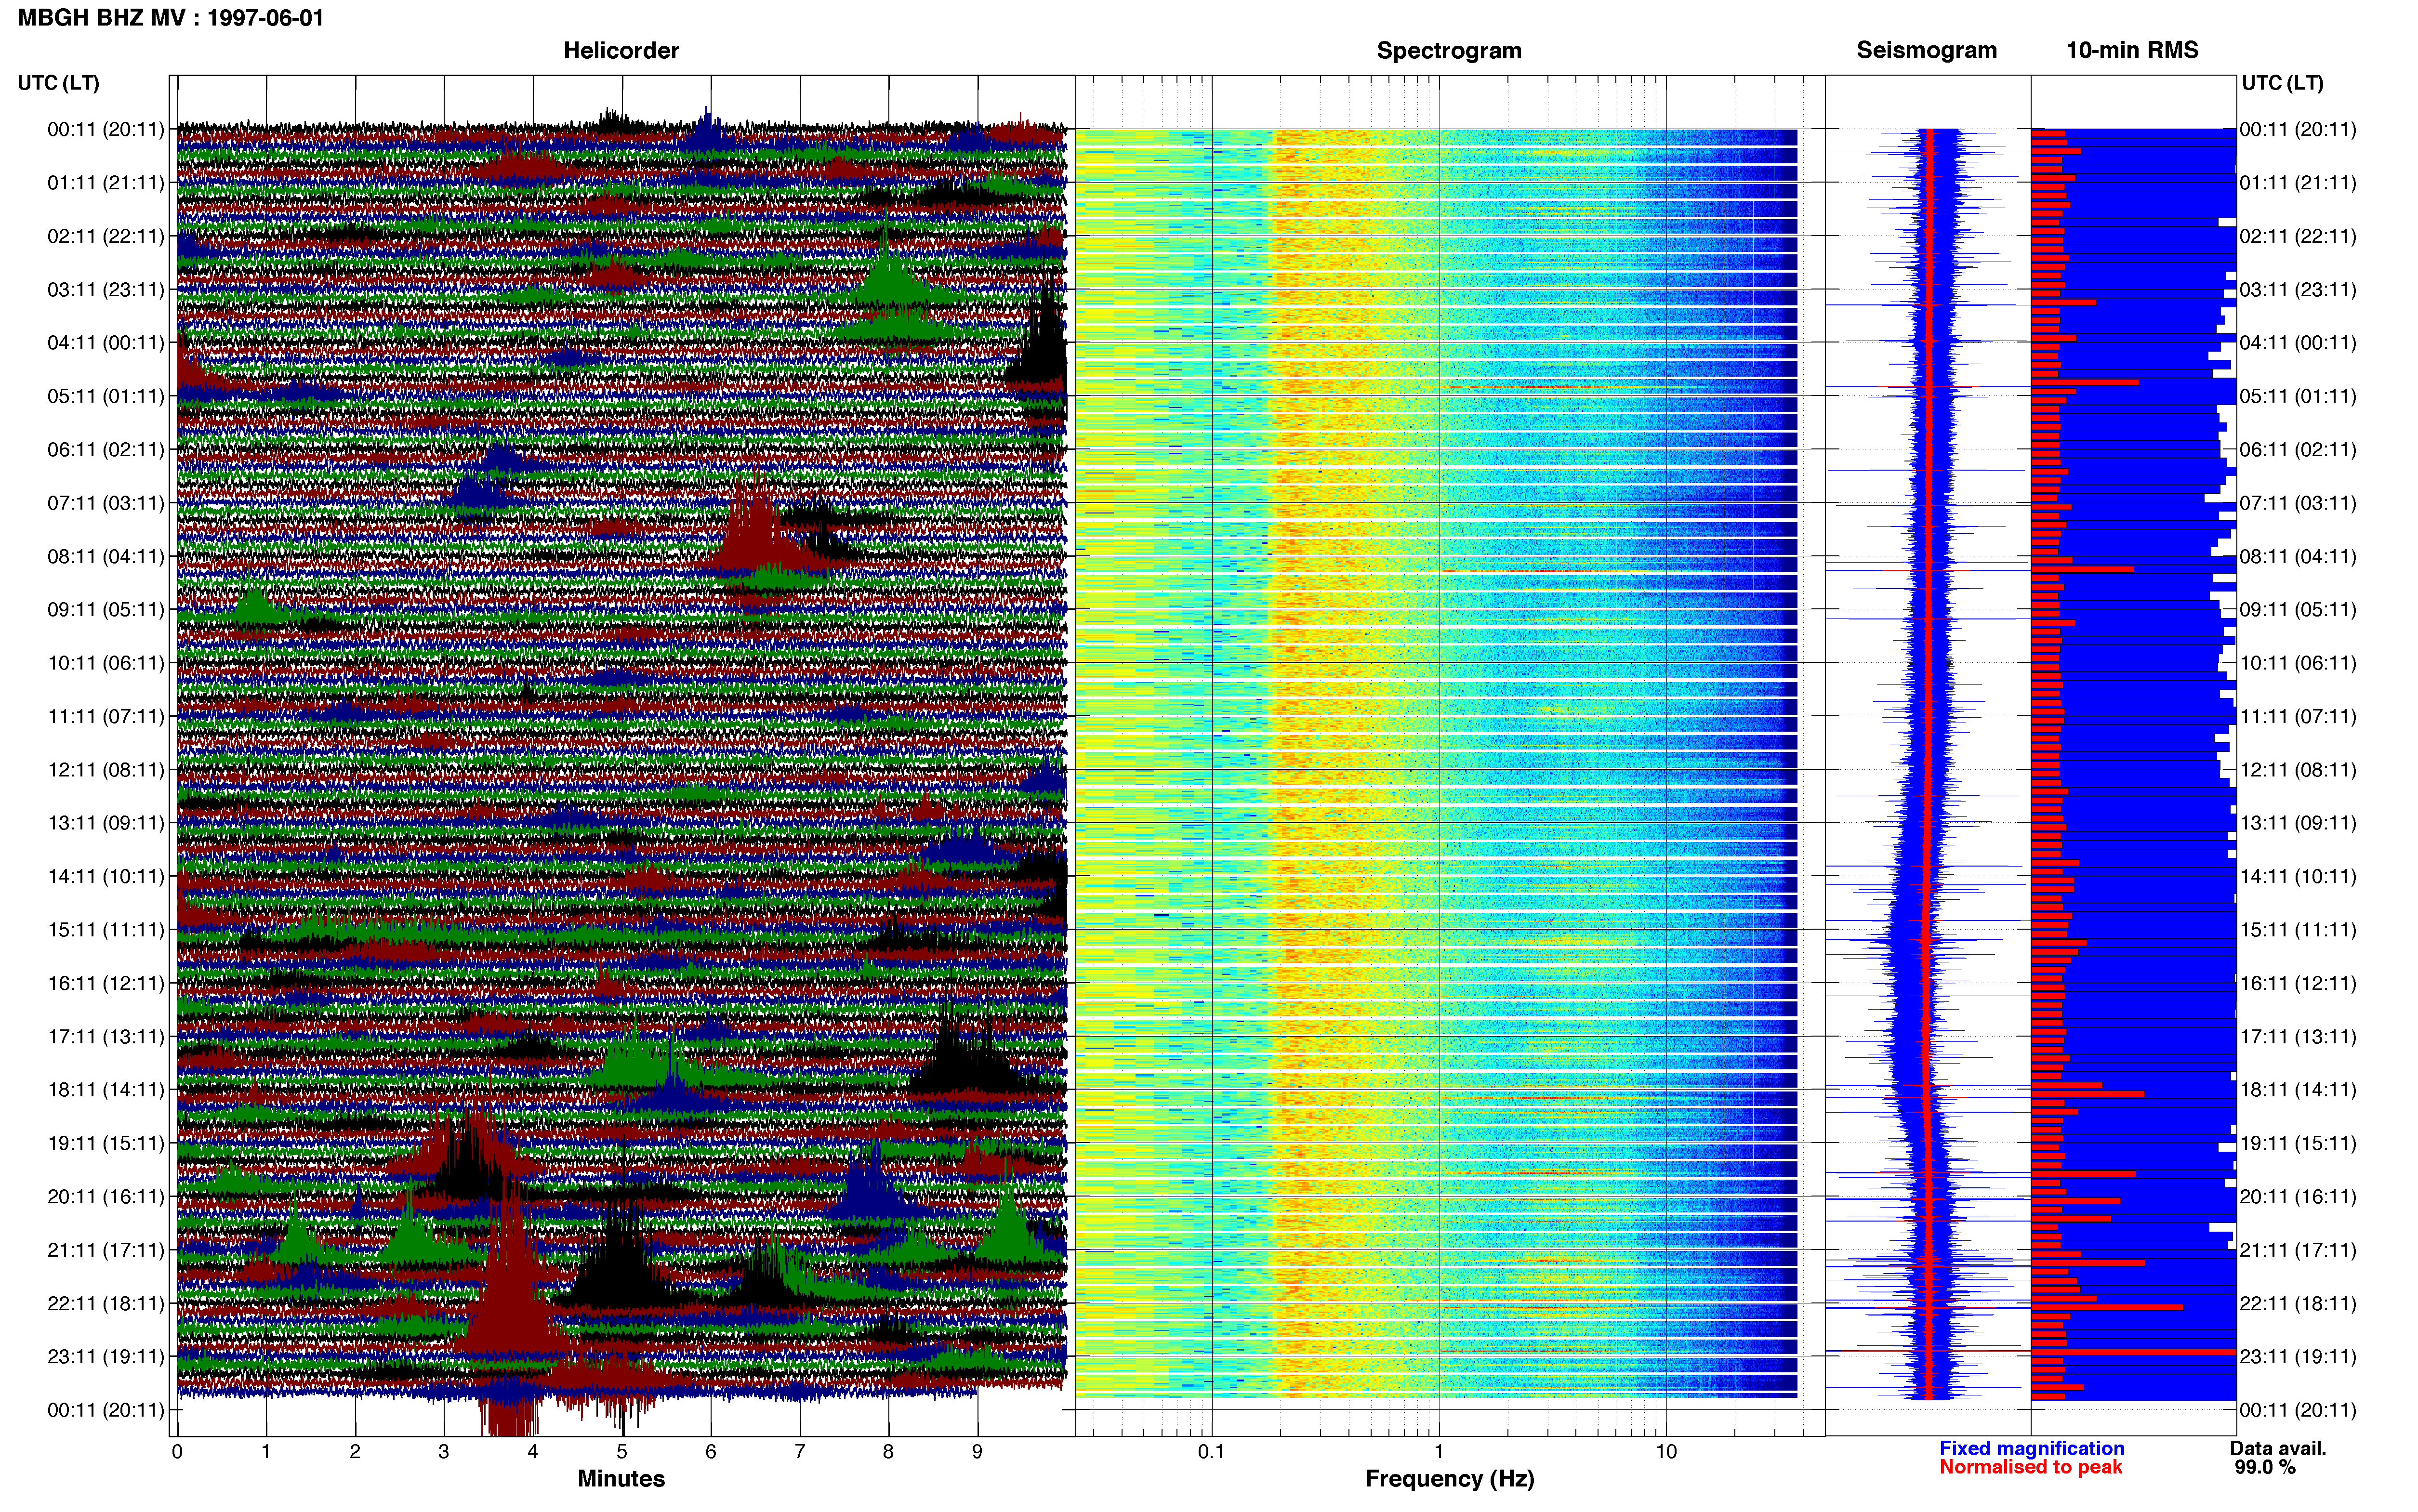Click the 'Fixed magnification' legend text

2032,1448
